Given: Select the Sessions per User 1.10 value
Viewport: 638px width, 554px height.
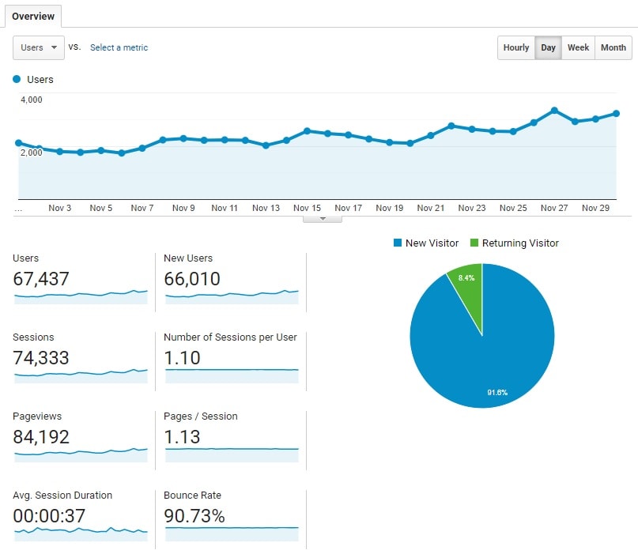Looking at the screenshot, I should click(182, 358).
